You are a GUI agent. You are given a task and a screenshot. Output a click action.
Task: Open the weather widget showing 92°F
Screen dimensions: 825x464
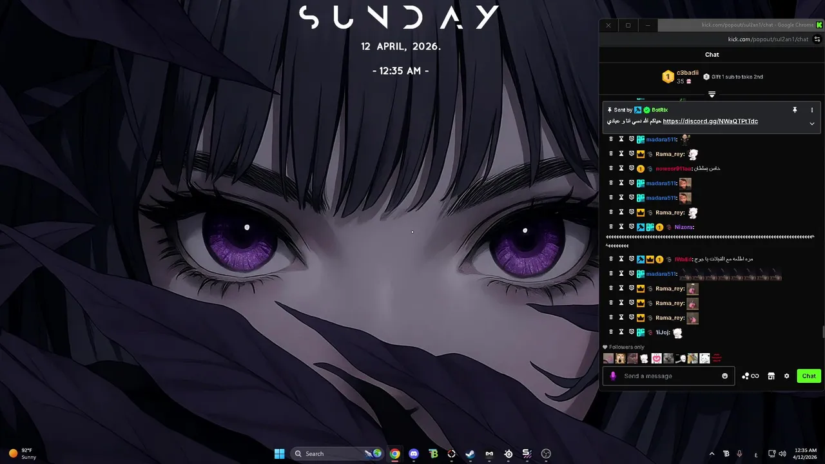(23, 454)
